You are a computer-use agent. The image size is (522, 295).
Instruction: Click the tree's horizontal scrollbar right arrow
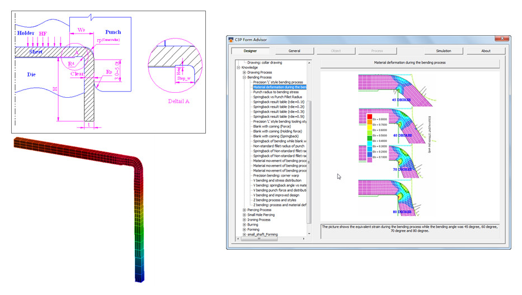pos(304,240)
